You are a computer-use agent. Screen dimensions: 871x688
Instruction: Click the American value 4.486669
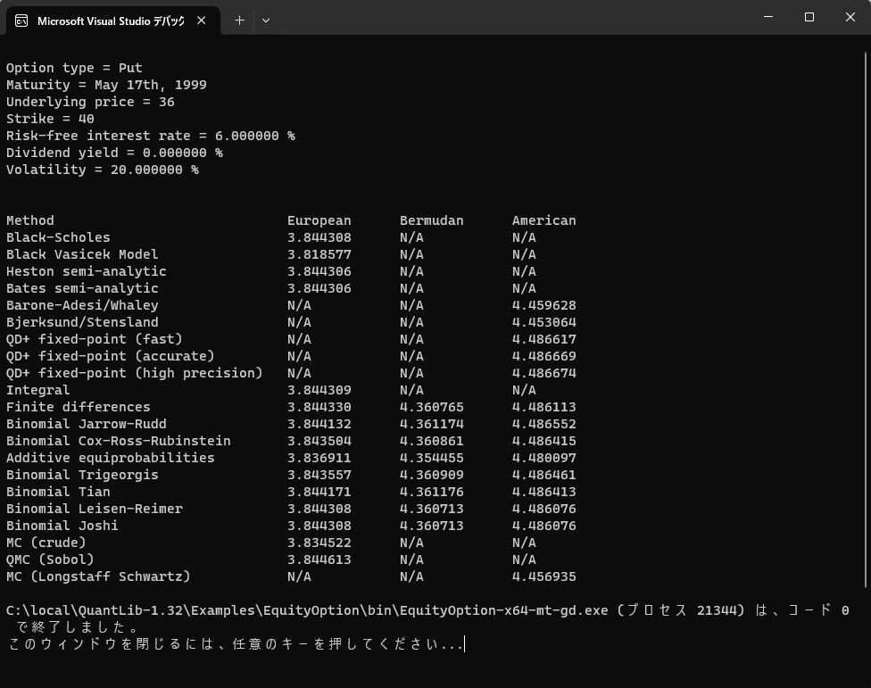coord(543,356)
